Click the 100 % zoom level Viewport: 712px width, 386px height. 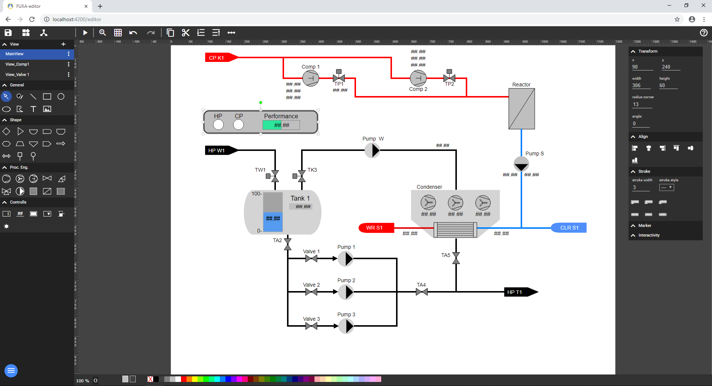pyautogui.click(x=82, y=381)
